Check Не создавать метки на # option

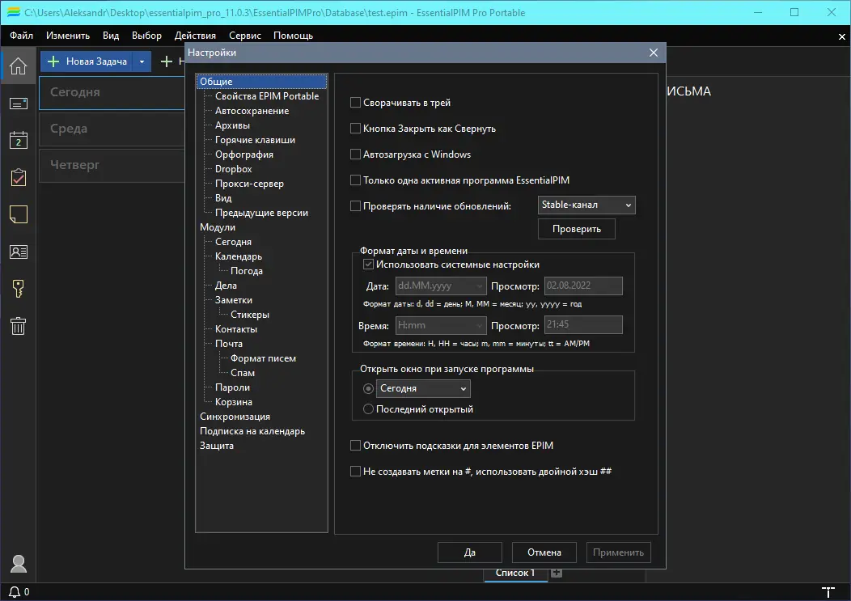[355, 472]
